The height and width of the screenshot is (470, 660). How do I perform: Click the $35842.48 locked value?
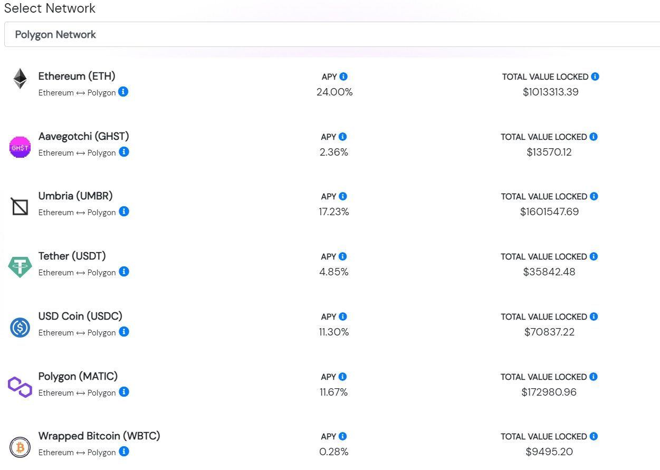[549, 272]
